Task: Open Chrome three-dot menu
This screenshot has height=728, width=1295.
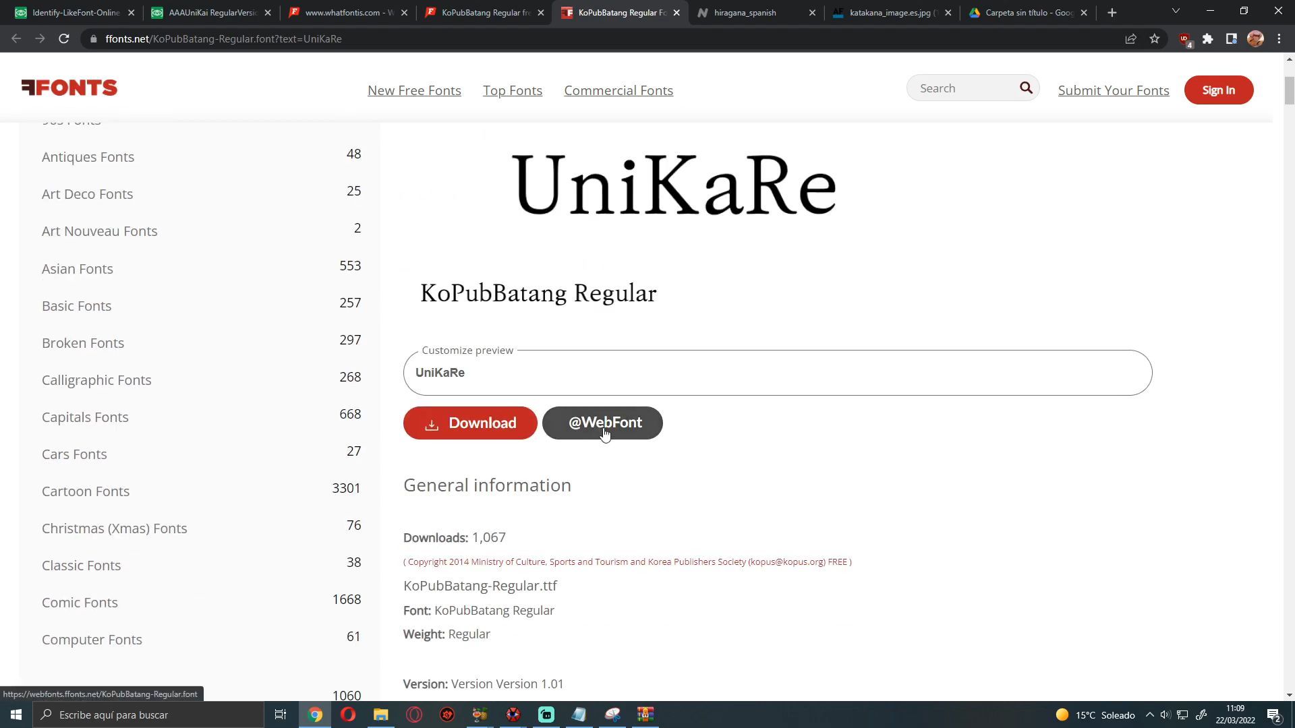Action: click(1279, 39)
